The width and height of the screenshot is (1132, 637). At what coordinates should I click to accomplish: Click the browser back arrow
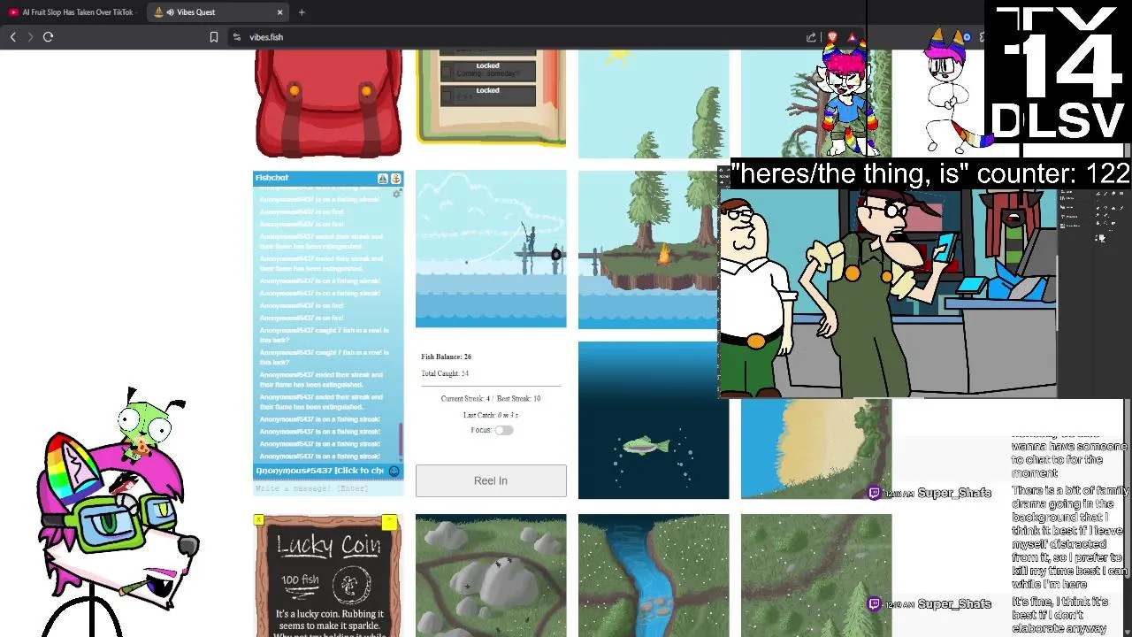click(x=13, y=37)
